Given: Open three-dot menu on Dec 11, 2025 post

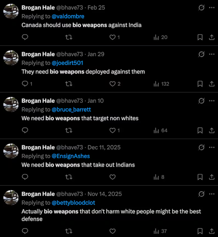Looking at the screenshot, I should coord(211,147).
